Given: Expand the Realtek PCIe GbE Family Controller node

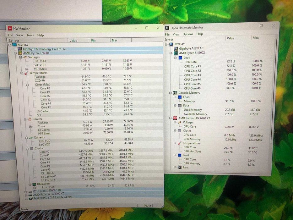Looking at the screenshot, I should [26, 199].
